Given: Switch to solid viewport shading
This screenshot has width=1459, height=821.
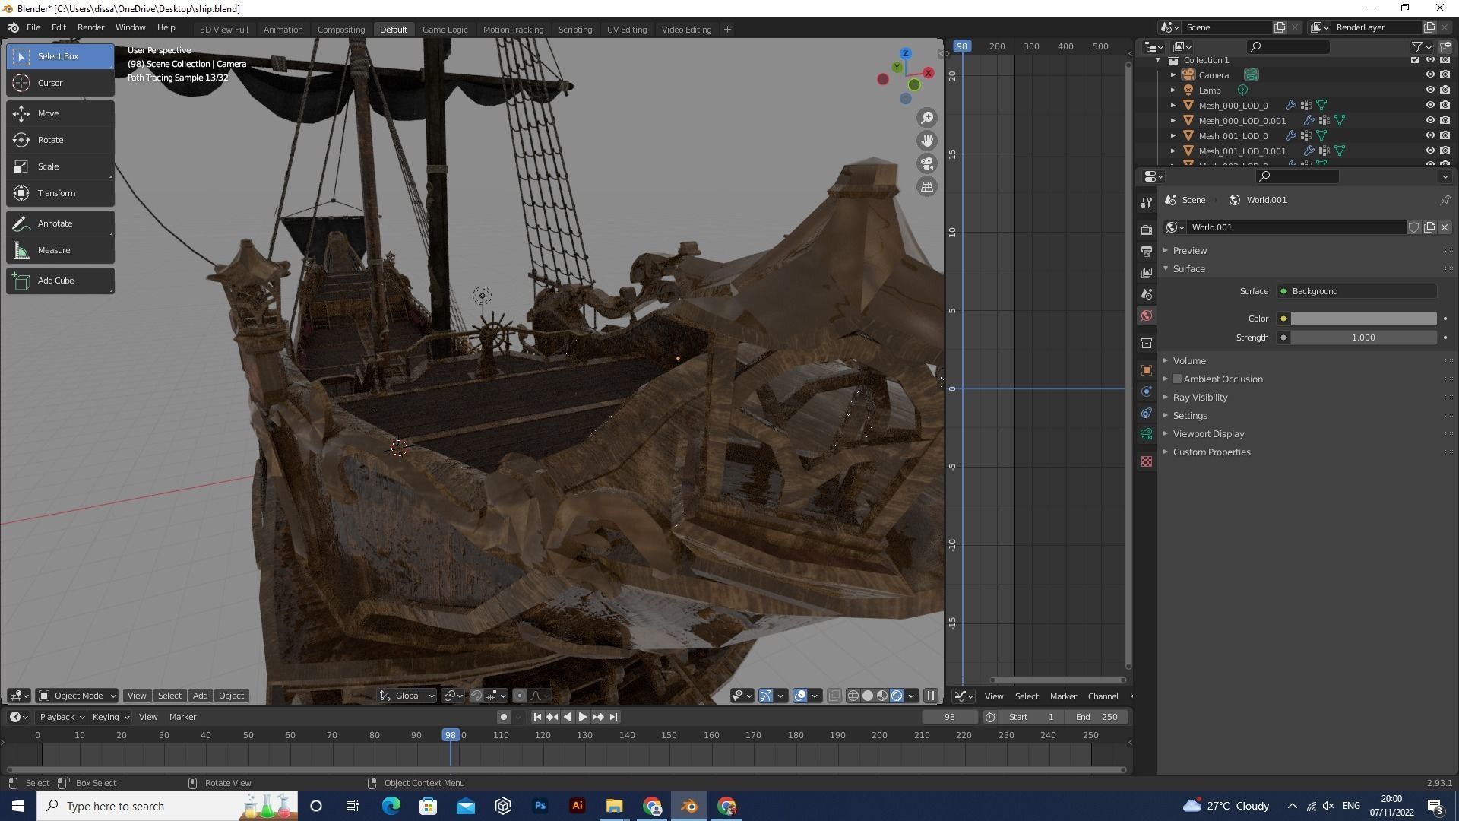Looking at the screenshot, I should 868,696.
